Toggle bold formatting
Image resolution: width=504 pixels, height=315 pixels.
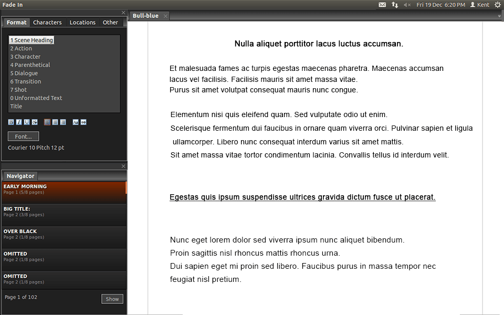(x=11, y=122)
